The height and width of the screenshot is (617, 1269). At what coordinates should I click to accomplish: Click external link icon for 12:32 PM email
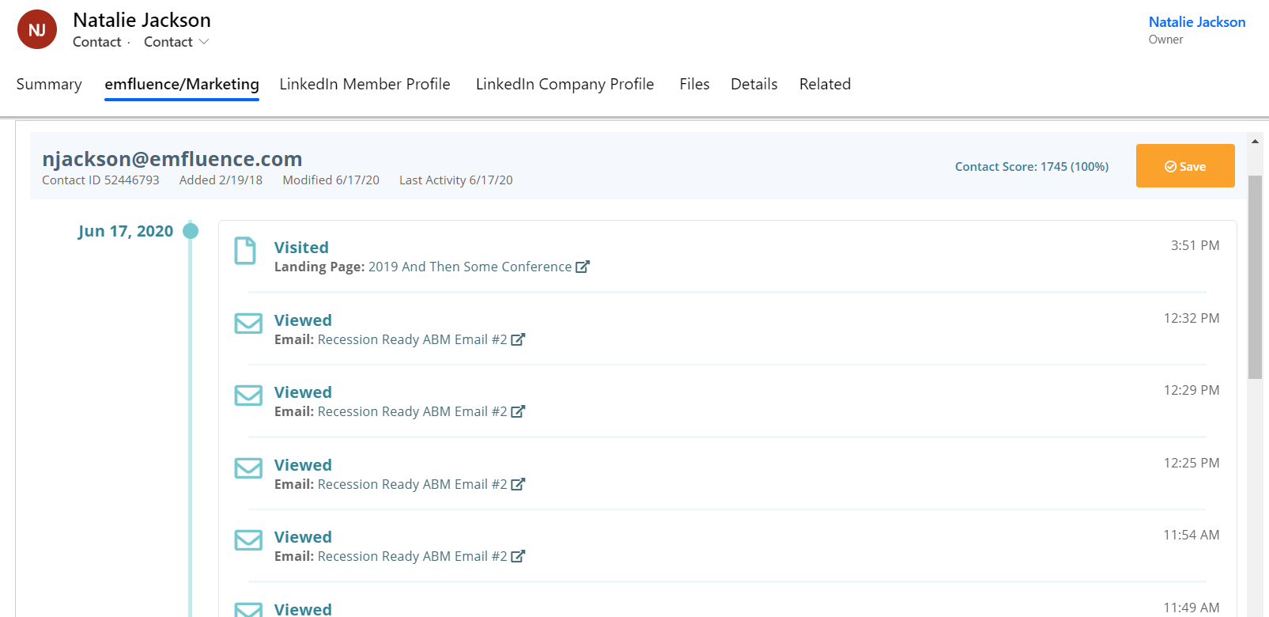coord(518,339)
